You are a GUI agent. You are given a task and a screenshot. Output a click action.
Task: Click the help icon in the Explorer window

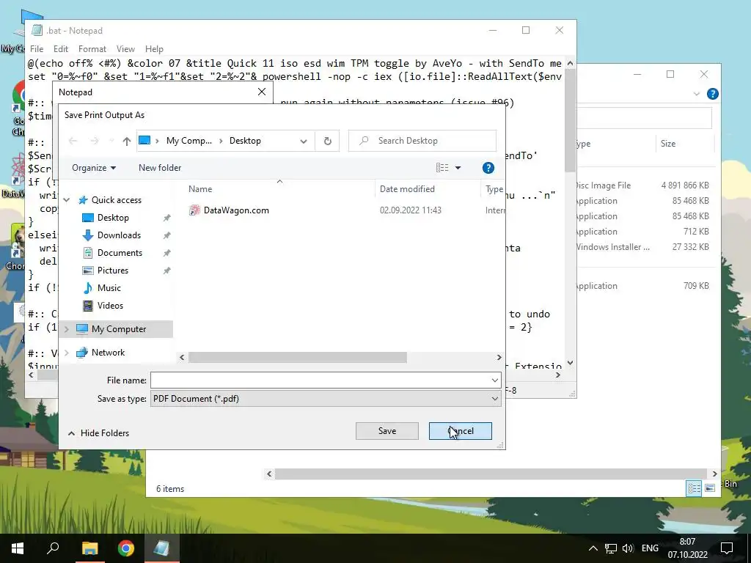click(713, 94)
